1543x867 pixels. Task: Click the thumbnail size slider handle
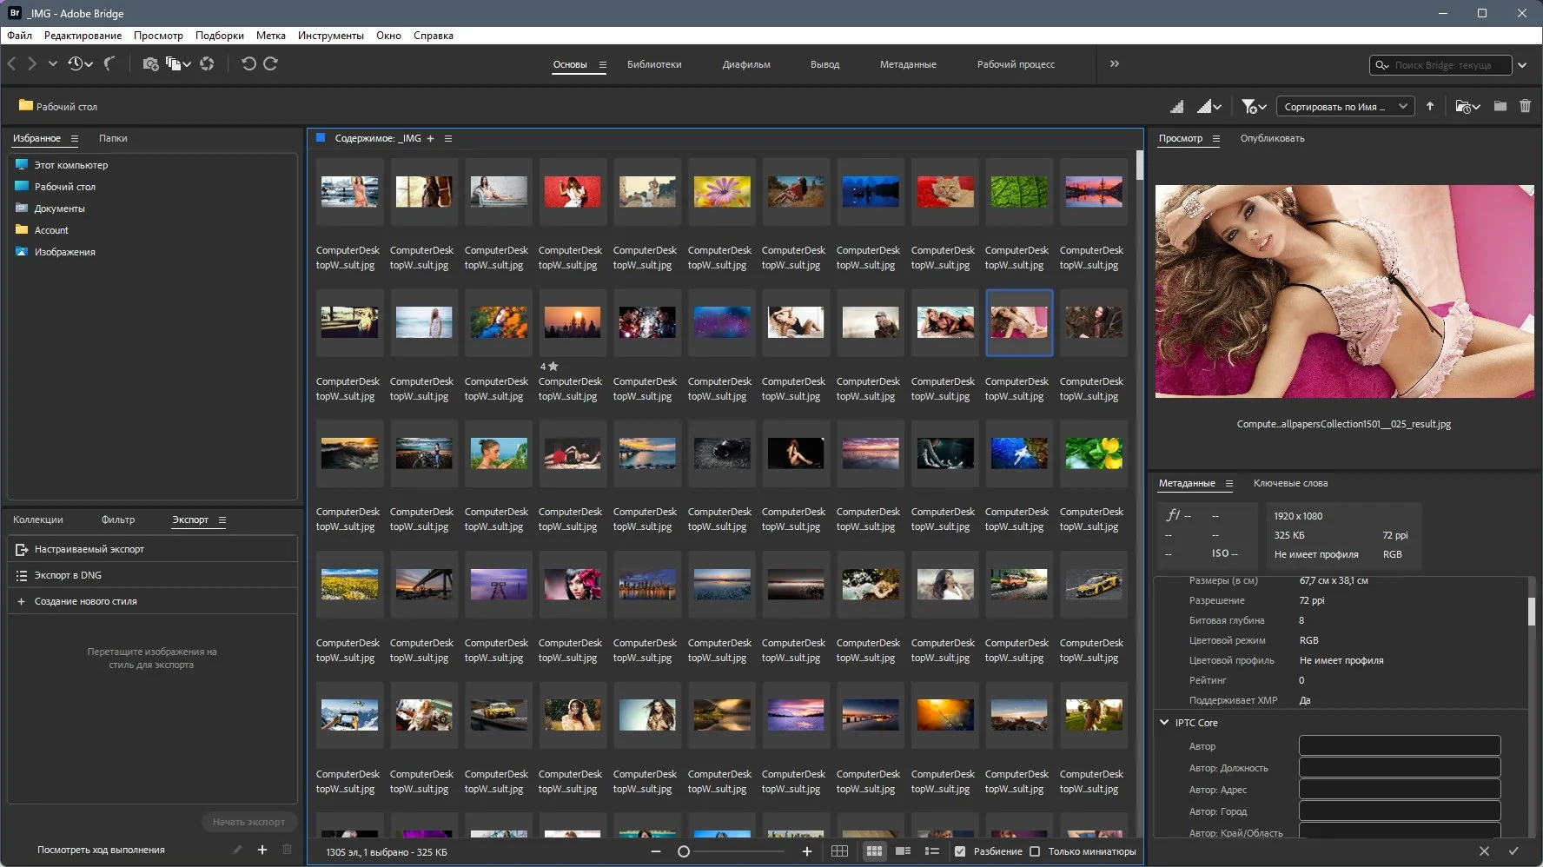(684, 851)
